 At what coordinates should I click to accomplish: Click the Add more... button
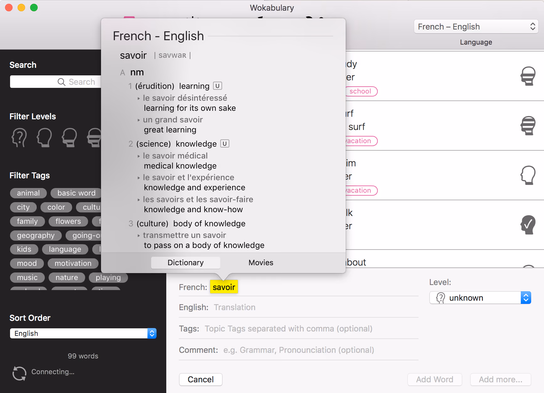pos(500,380)
